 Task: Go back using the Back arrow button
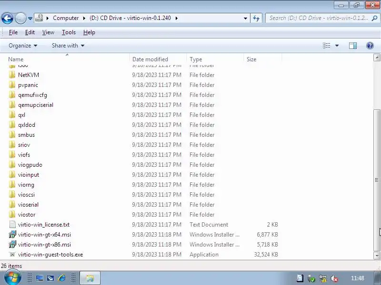(x=7, y=18)
